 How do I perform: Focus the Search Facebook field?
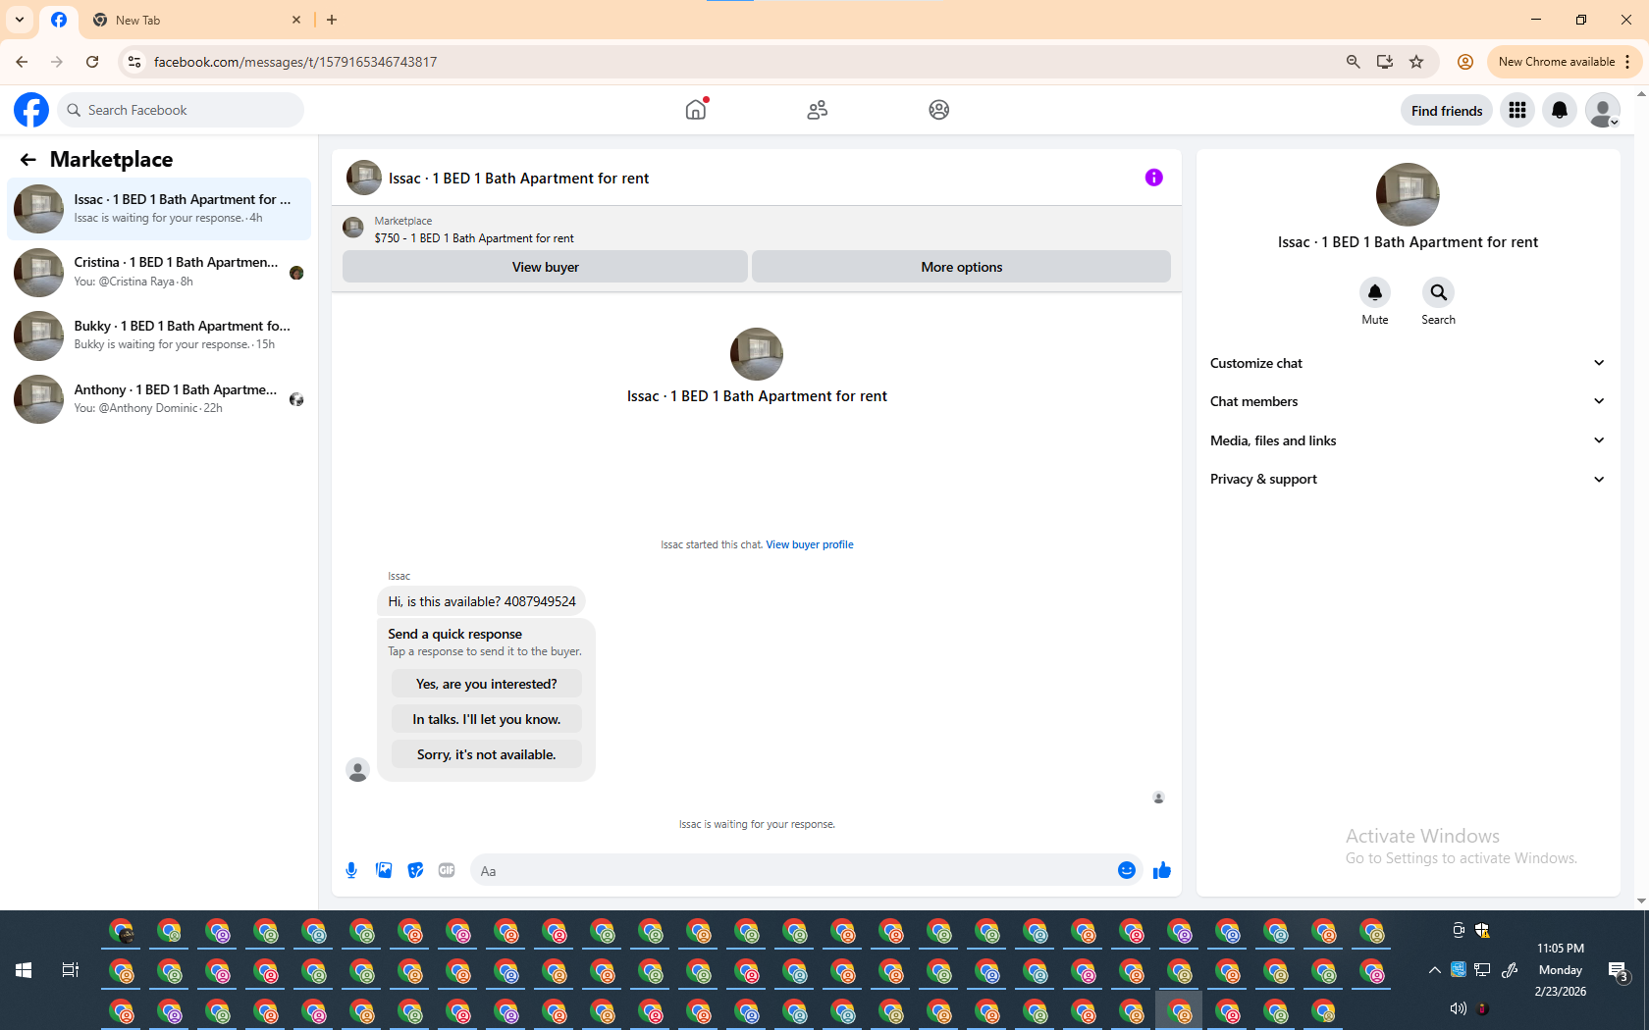click(181, 110)
